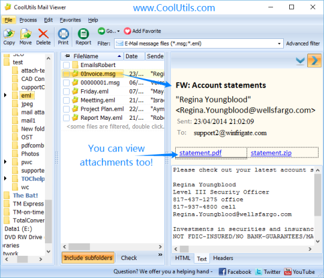Screen dimensions: 324x278
Task: Click the 00000001.msg file icon
Action: coord(75,82)
